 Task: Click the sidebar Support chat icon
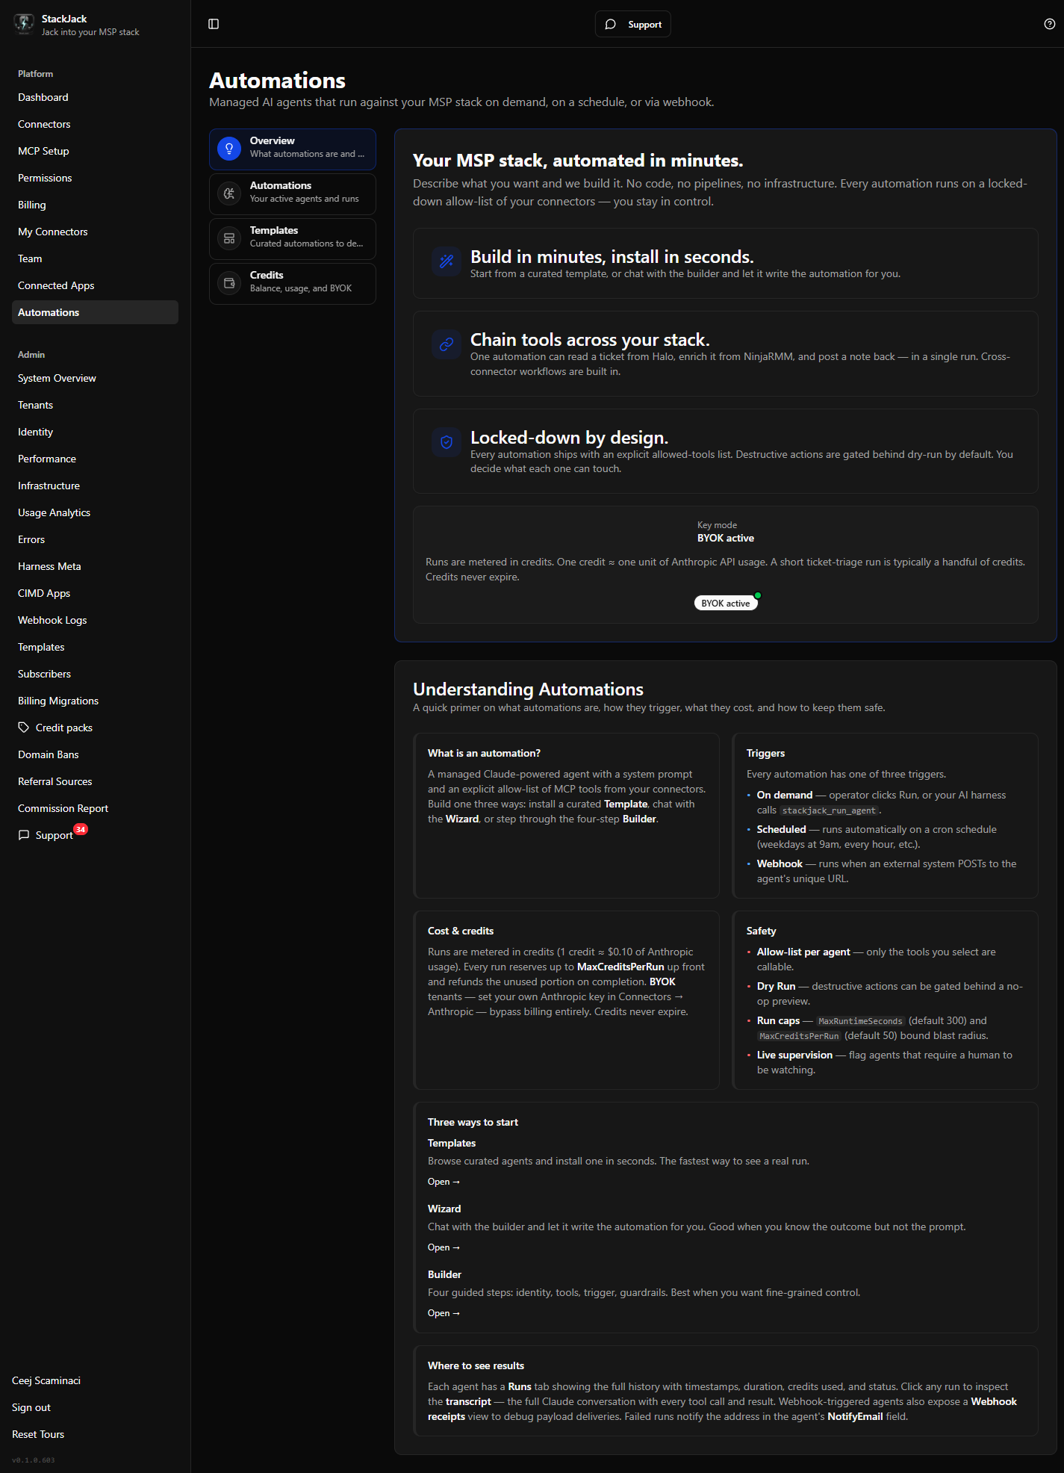[x=24, y=834]
